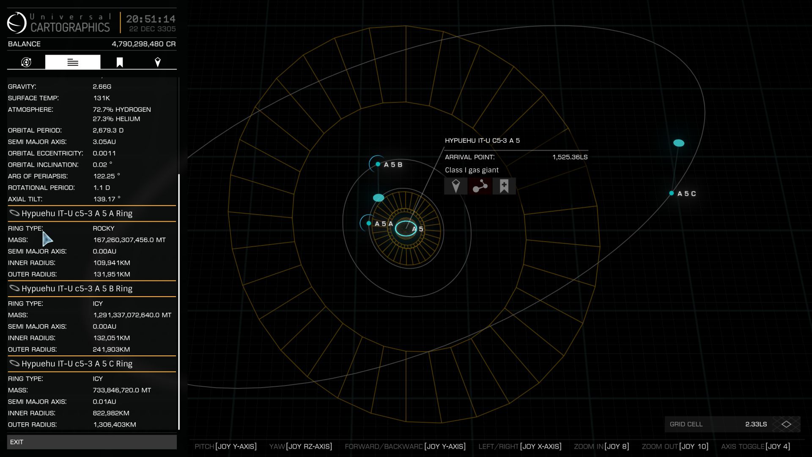The width and height of the screenshot is (812, 457).
Task: Click the LEFT/RIGHT [JOY X-AXIS] control hint
Action: (520, 446)
